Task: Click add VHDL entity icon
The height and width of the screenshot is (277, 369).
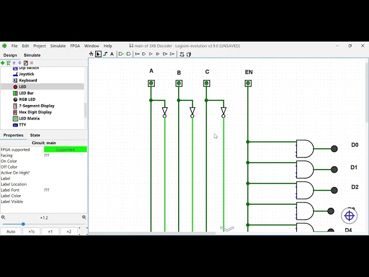Action: click(x=9, y=63)
